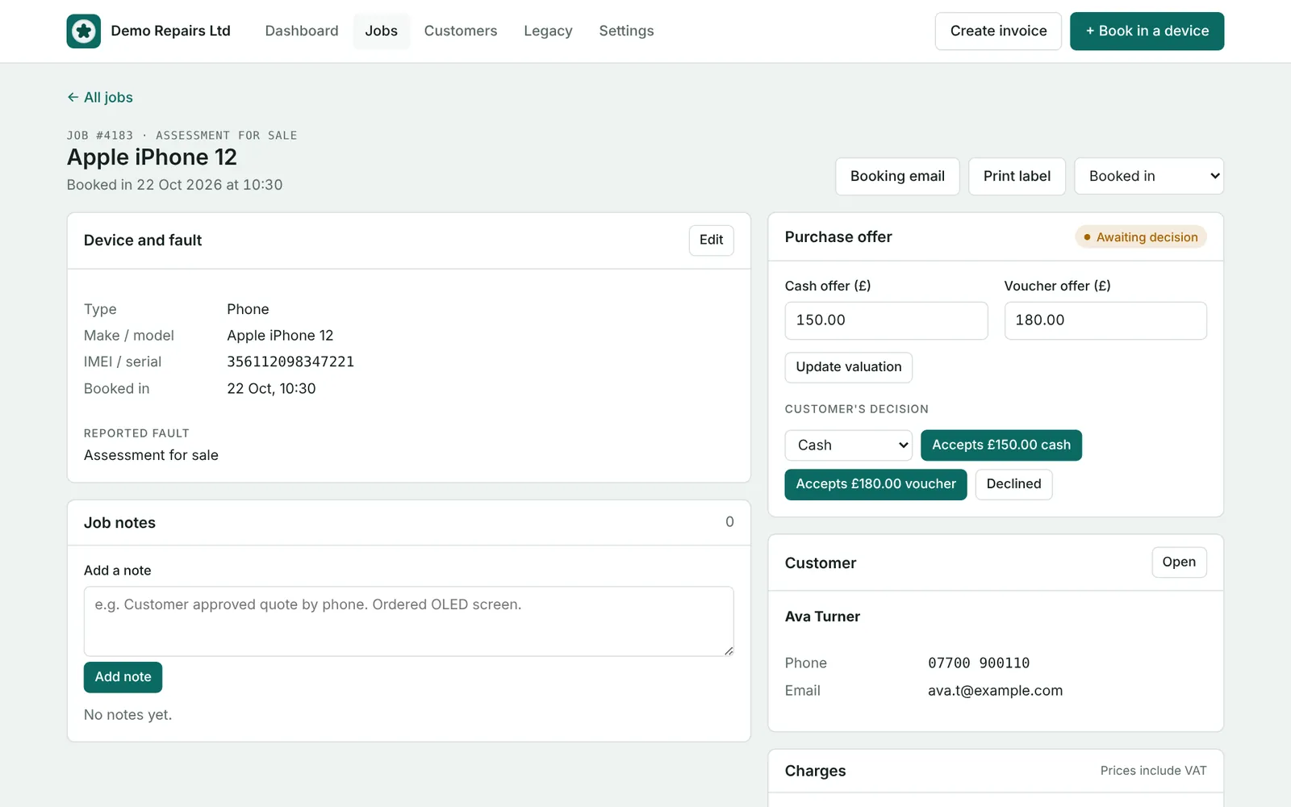Viewport: 1291px width, 807px height.
Task: Focus the Voucher offer input field
Action: [1105, 320]
